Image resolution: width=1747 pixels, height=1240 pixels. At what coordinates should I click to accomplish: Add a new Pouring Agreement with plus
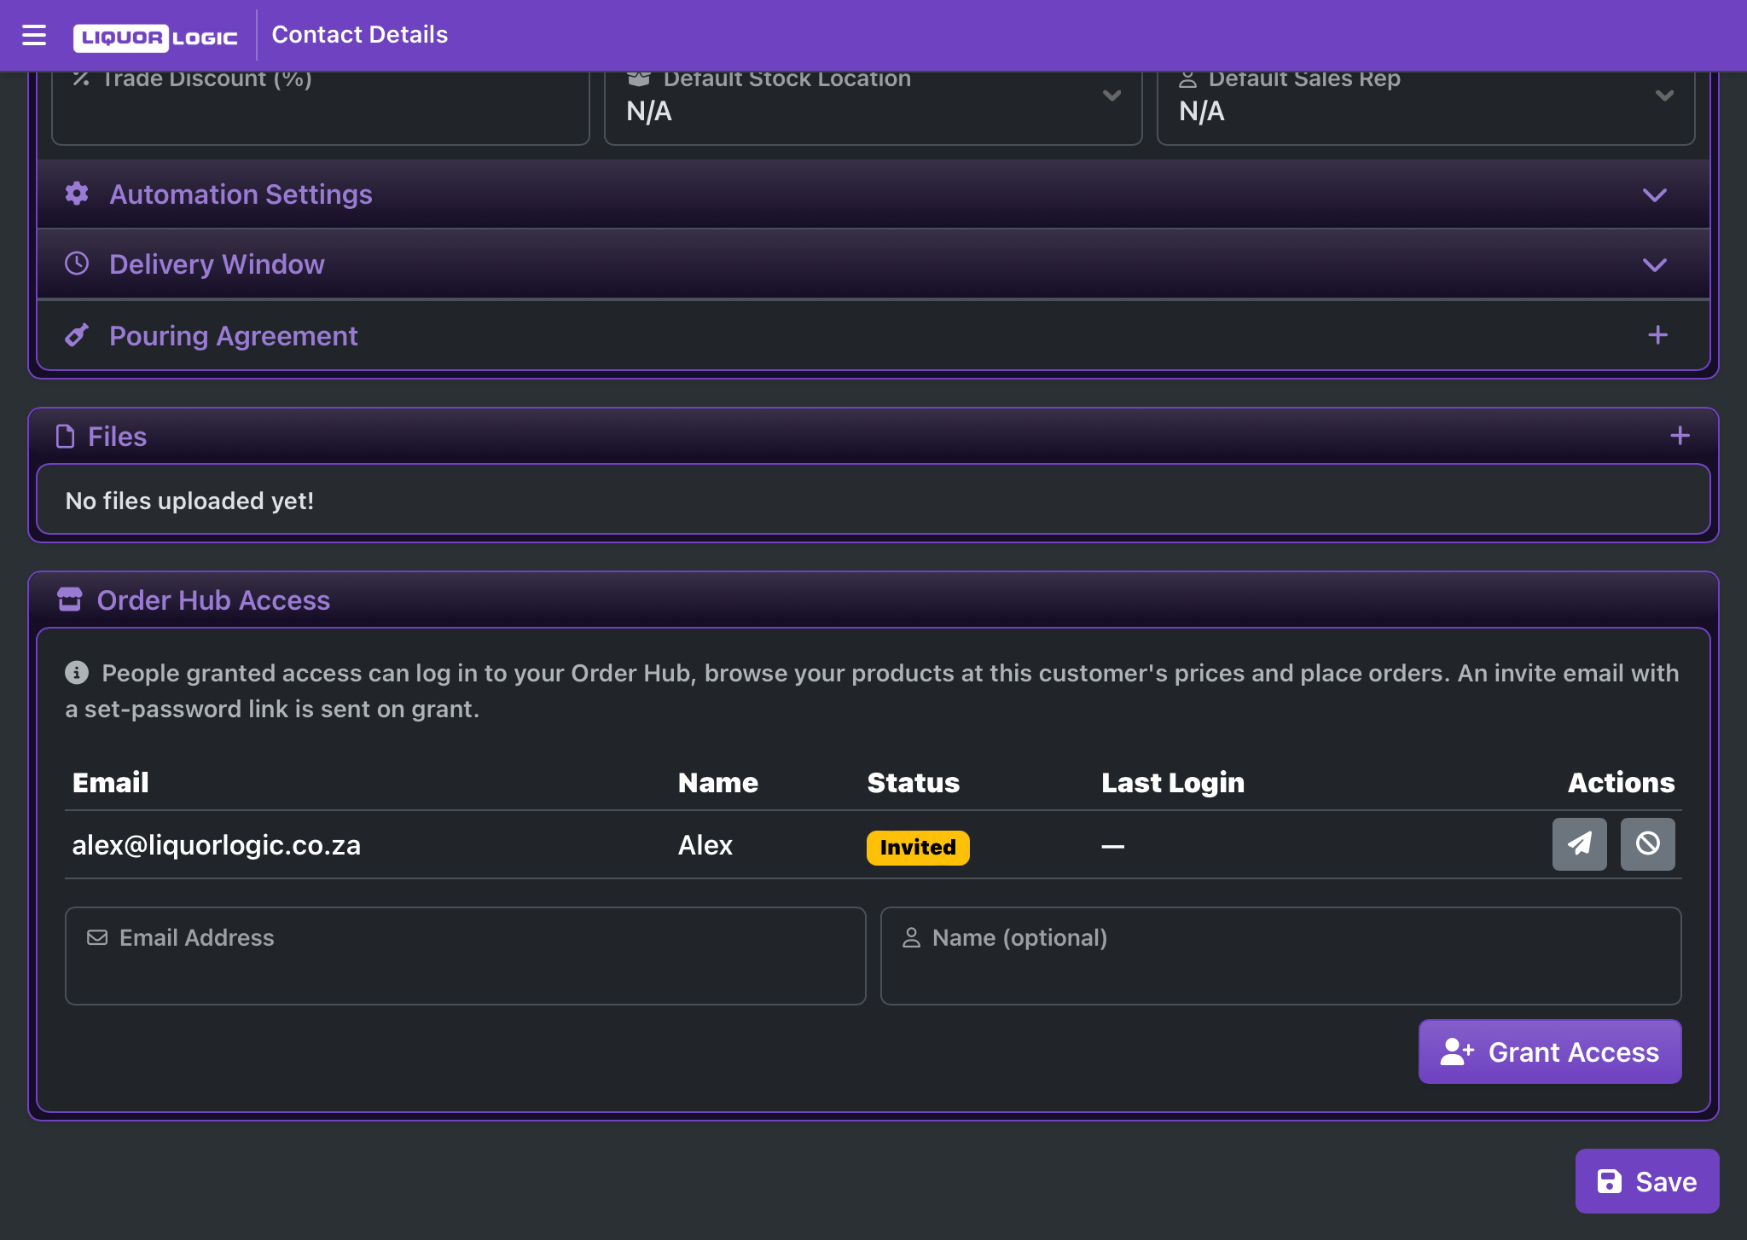[x=1657, y=335]
